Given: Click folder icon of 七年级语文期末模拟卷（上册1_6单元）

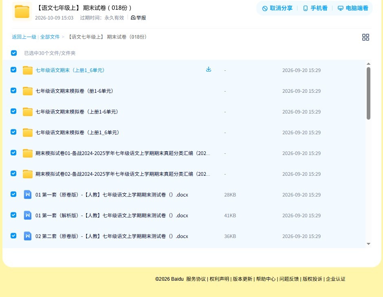Looking at the screenshot, I should tap(28, 132).
